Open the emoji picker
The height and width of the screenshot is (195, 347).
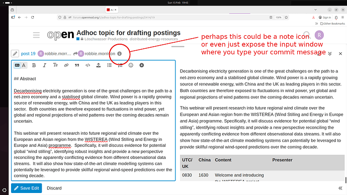(x=131, y=65)
